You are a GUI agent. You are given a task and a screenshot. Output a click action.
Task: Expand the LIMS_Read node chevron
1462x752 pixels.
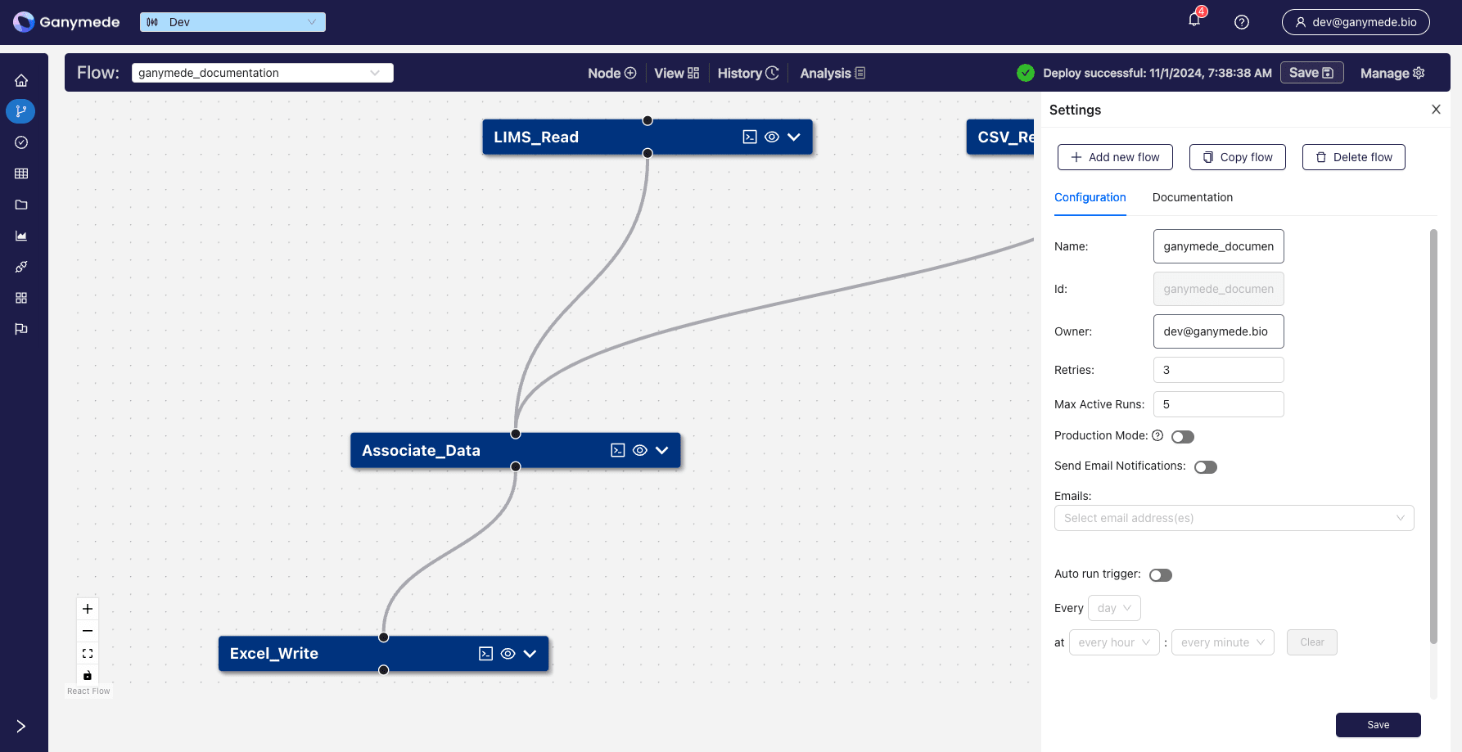794,137
